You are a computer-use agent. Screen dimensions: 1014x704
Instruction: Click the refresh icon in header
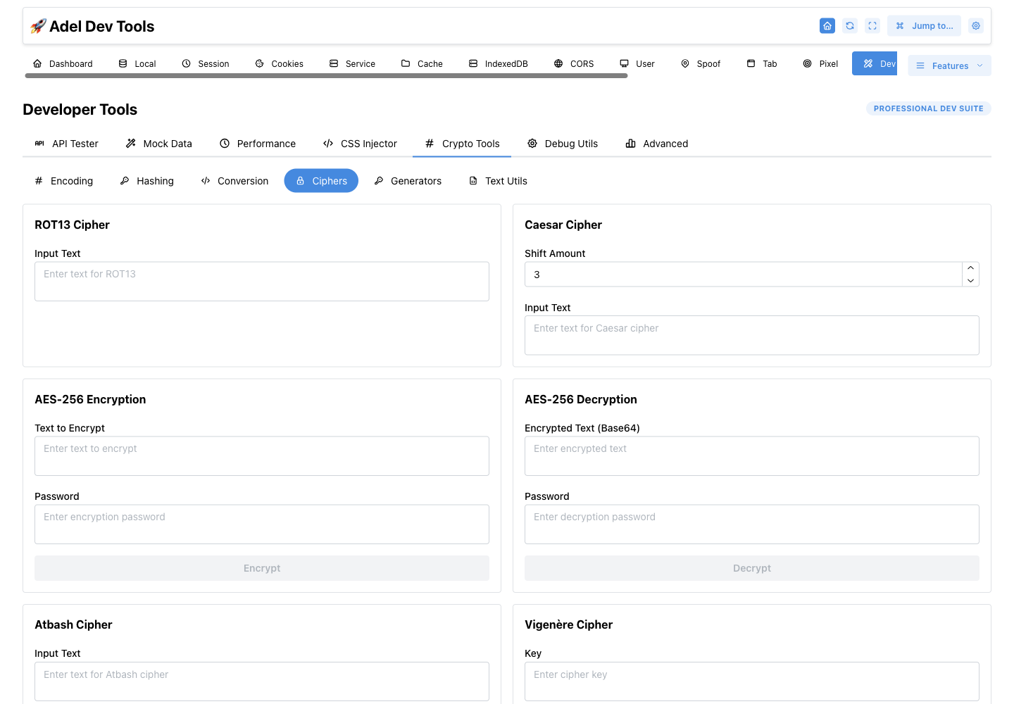pos(850,26)
